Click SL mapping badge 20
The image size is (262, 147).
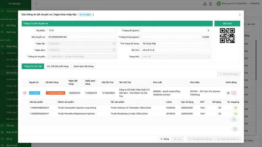click(x=235, y=114)
